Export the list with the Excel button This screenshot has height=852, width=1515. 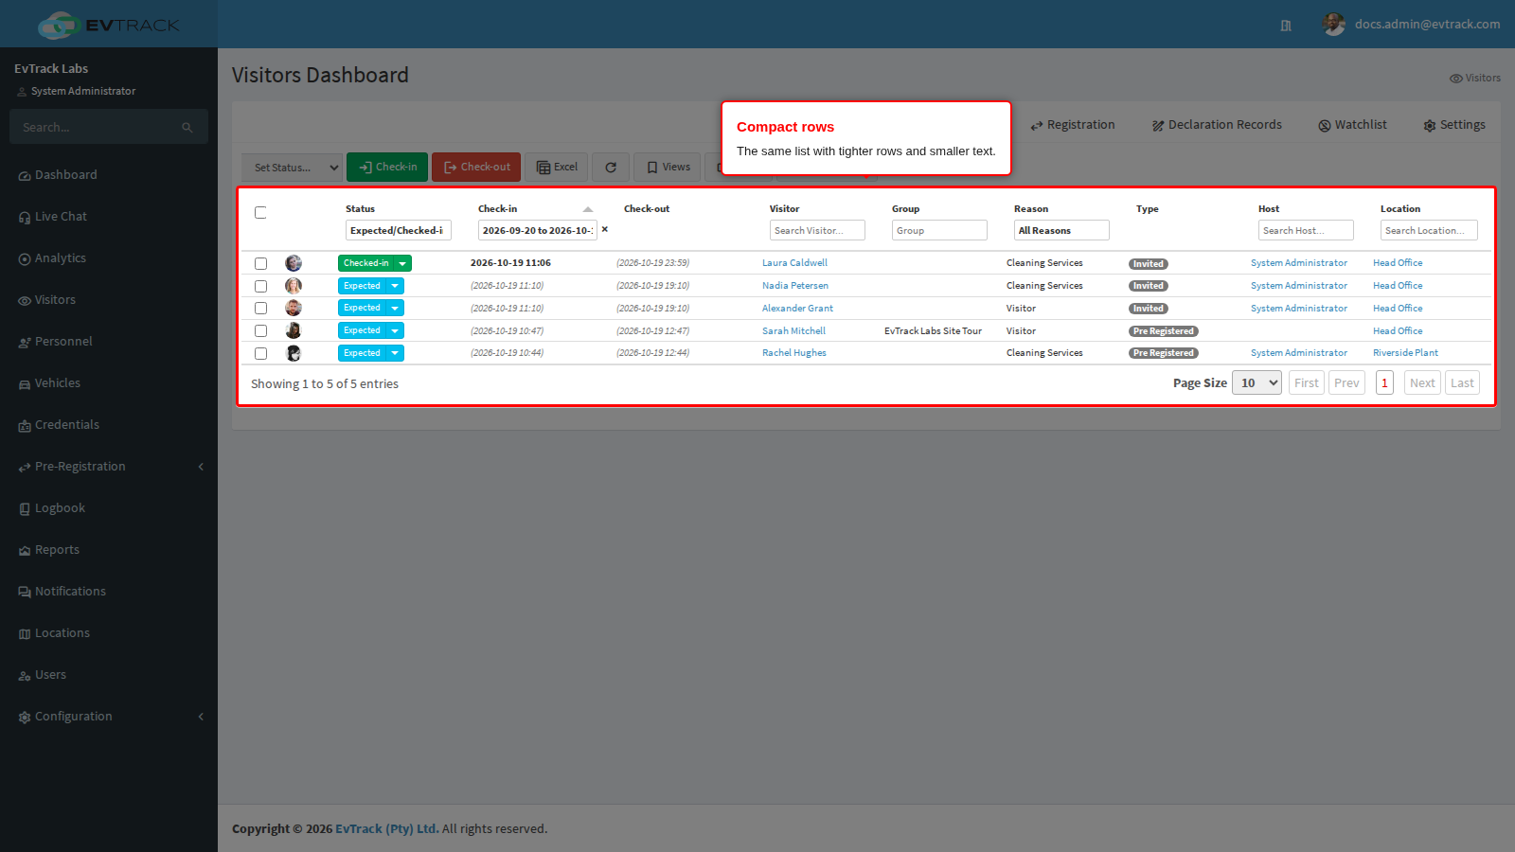(557, 167)
